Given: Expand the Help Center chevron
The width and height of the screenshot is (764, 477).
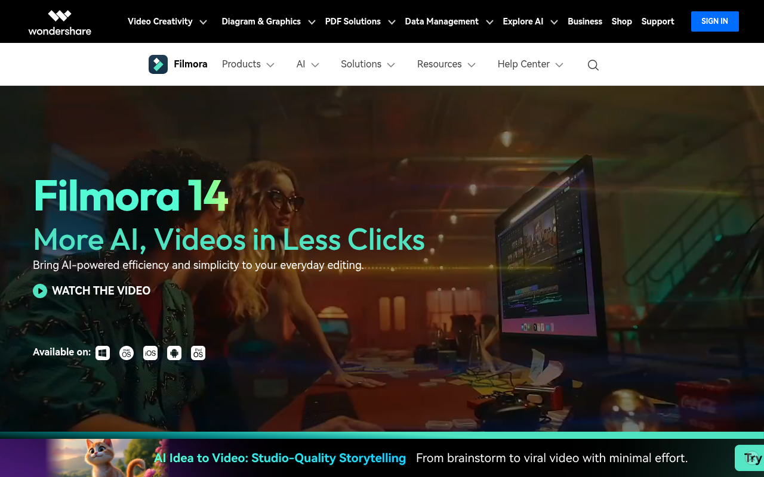Looking at the screenshot, I should (559, 64).
